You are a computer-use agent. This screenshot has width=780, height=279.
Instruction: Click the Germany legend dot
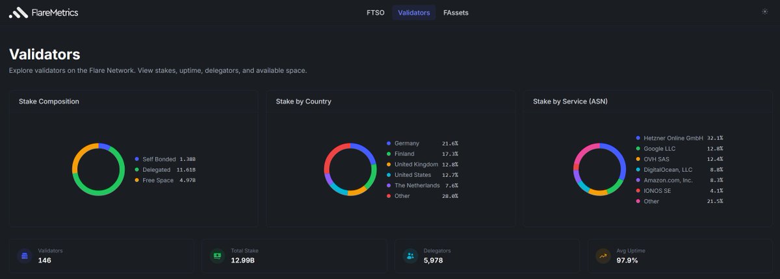389,143
